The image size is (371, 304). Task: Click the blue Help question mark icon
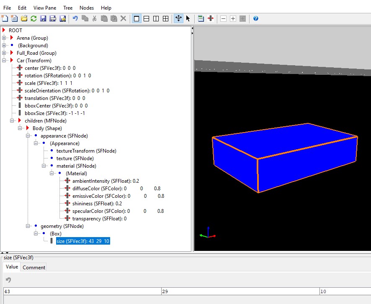(x=255, y=18)
